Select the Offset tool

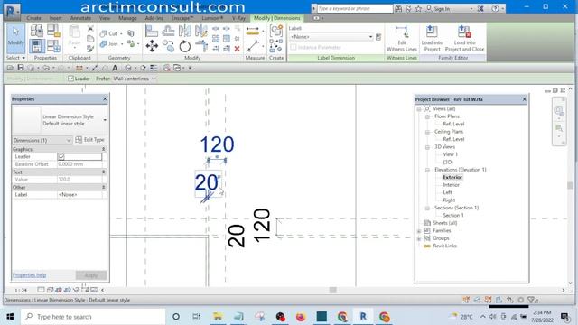(x=168, y=31)
